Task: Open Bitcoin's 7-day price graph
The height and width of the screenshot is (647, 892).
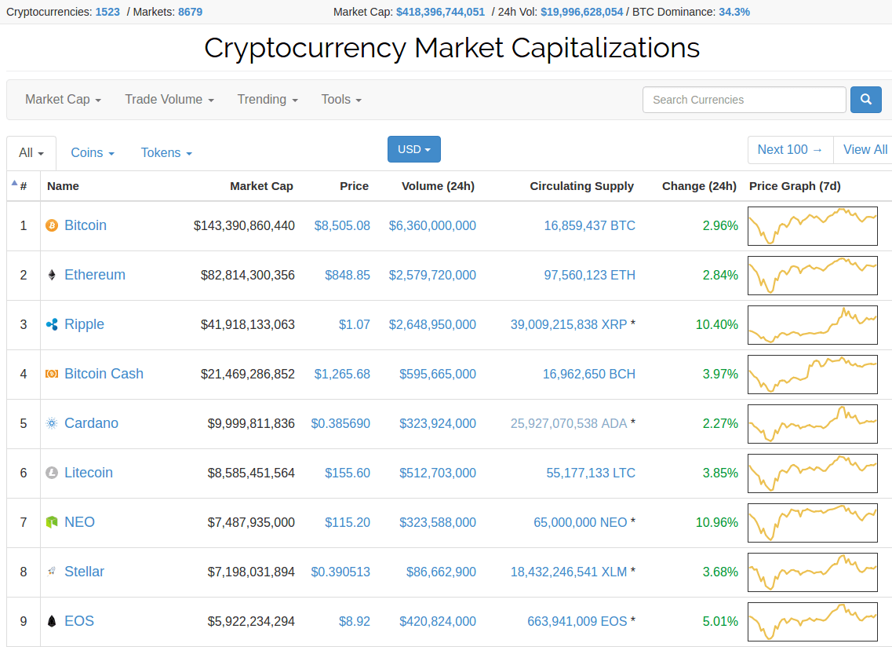Action: pos(812,226)
